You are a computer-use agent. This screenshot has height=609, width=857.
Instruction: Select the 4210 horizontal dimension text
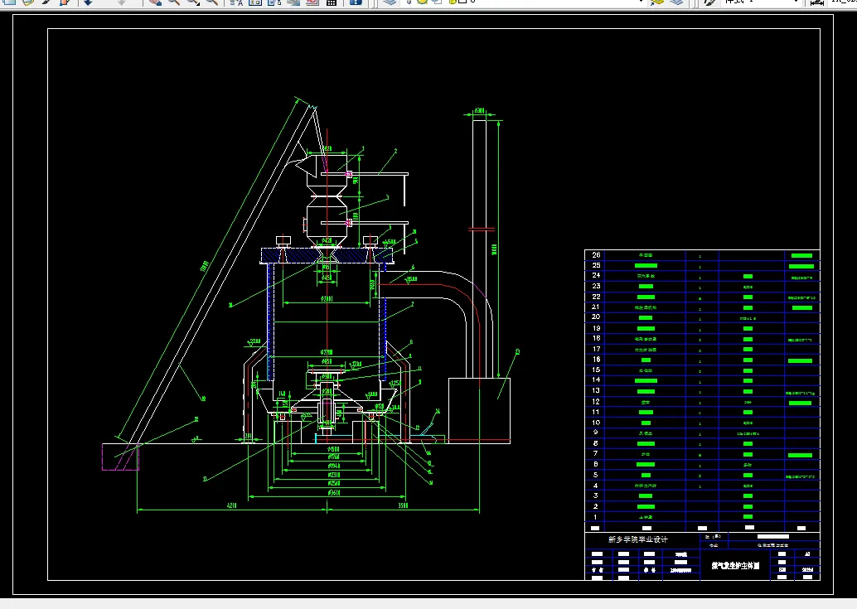click(x=232, y=505)
